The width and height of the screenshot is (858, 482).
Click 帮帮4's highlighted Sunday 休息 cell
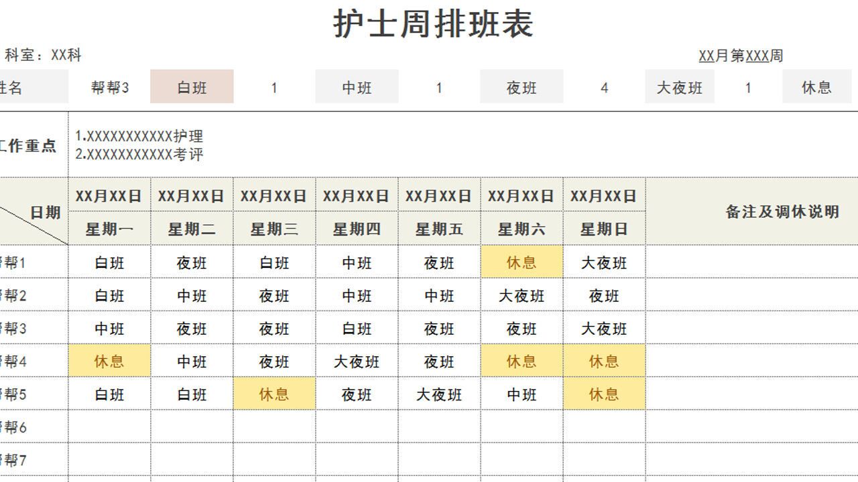604,361
